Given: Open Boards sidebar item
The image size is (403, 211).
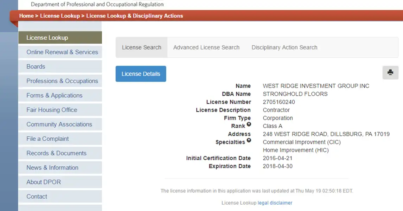Looking at the screenshot, I should tap(60, 66).
